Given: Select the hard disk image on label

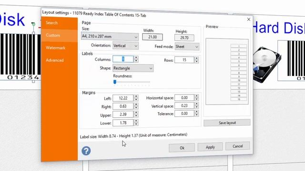Looking at the screenshot, I should point(266,65).
